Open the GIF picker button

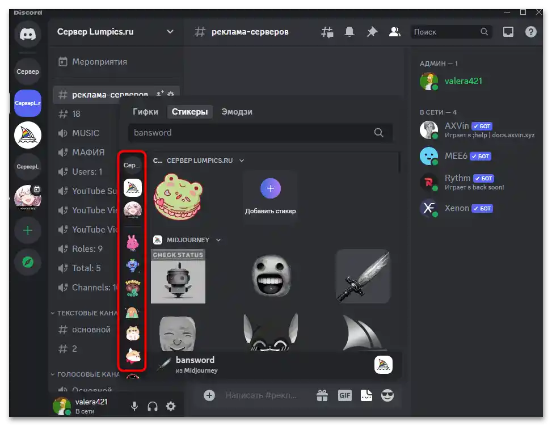345,395
